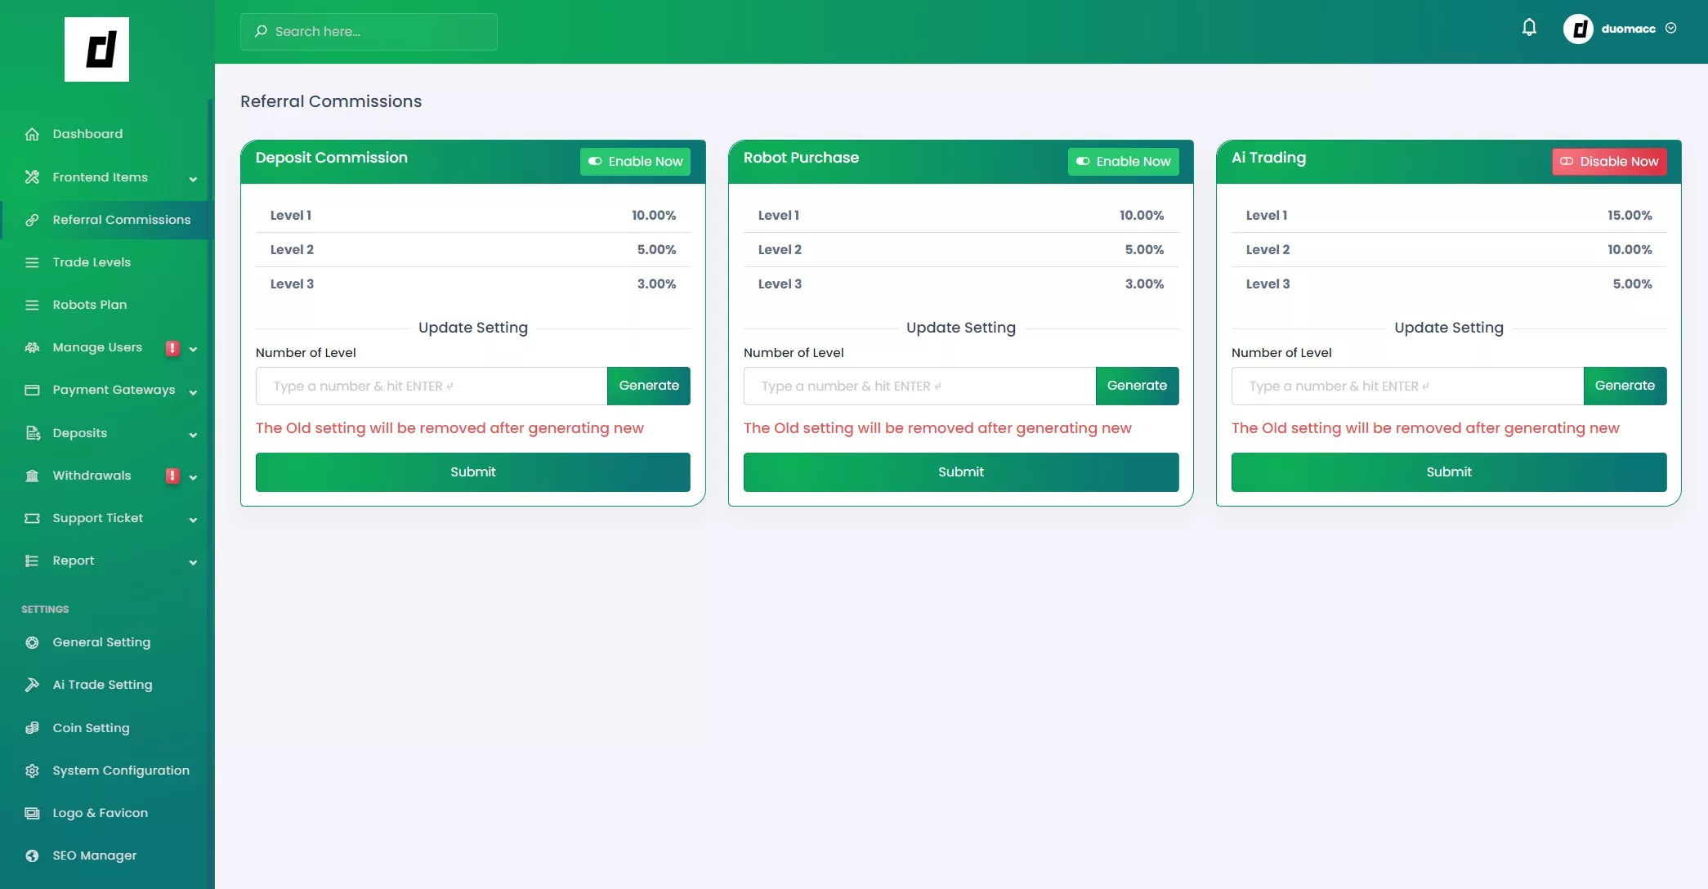Toggle Enable Now for Robot Purchase
This screenshot has width=1708, height=889.
pos(1123,162)
